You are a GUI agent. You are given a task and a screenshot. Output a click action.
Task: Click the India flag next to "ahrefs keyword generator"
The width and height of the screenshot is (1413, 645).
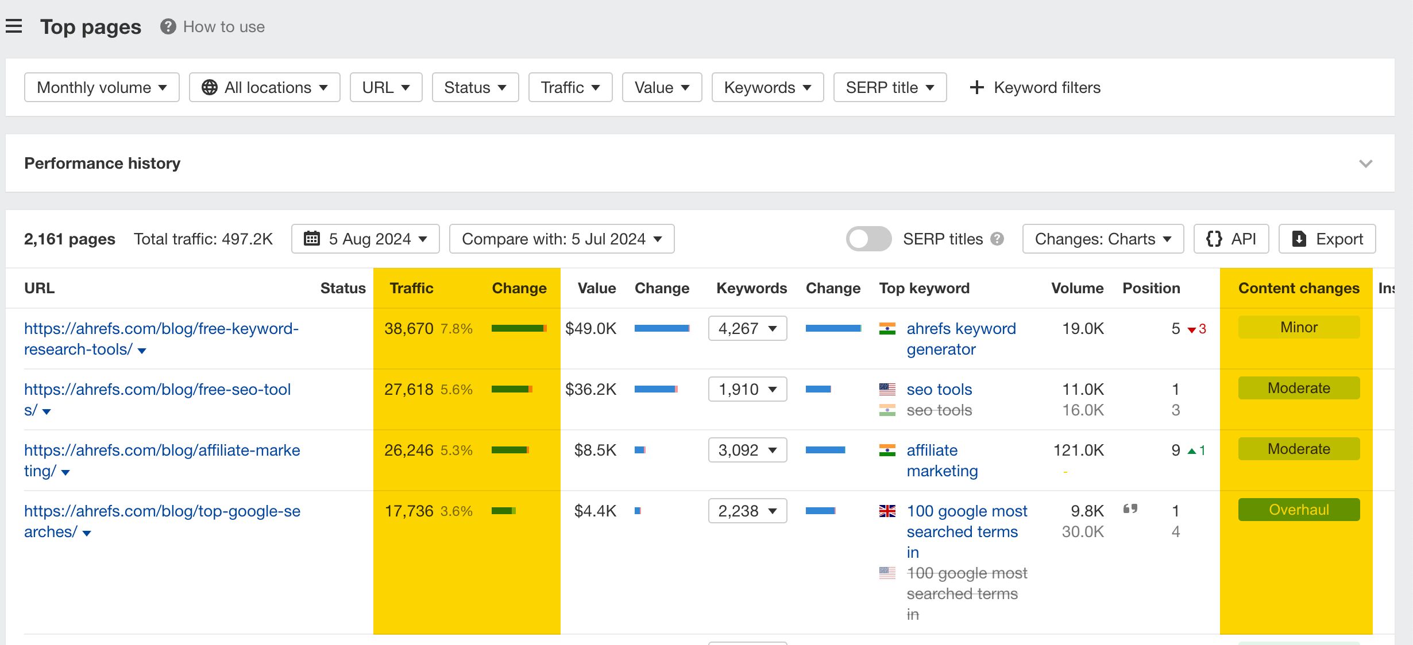pyautogui.click(x=887, y=329)
